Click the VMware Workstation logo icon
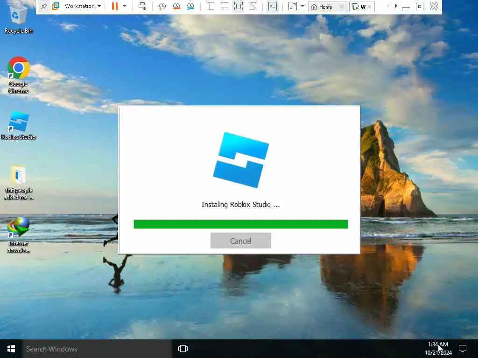478x358 pixels. click(x=56, y=6)
